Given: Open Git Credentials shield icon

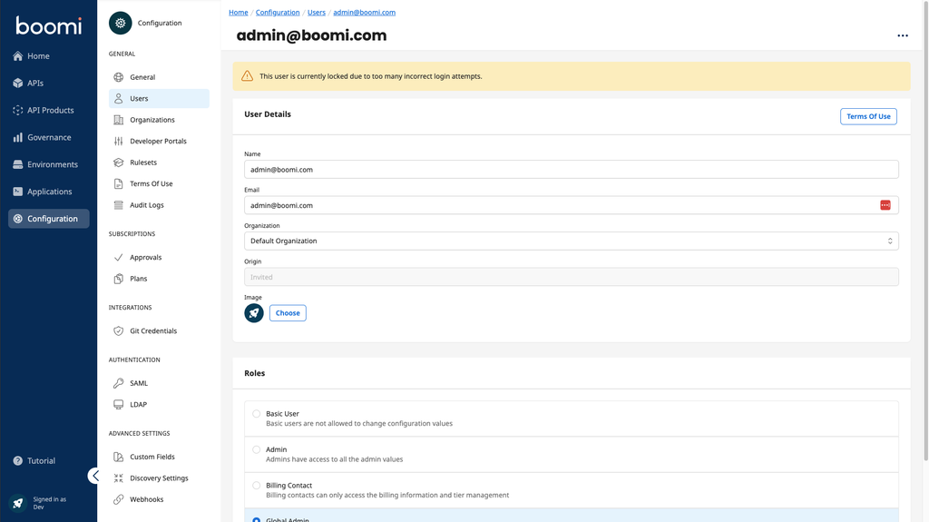Looking at the screenshot, I should click(x=119, y=331).
